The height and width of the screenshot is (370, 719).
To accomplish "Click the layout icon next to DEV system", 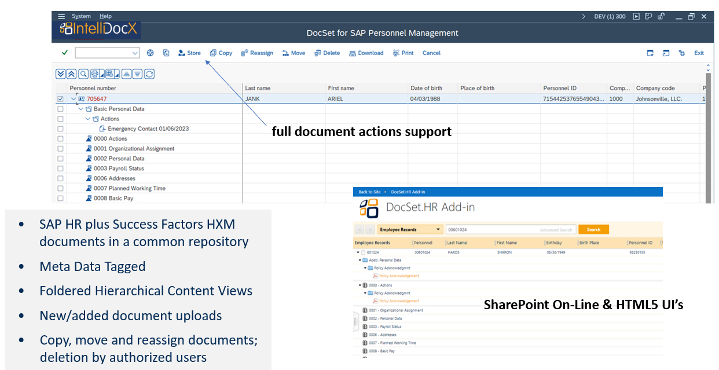I will coord(649,16).
